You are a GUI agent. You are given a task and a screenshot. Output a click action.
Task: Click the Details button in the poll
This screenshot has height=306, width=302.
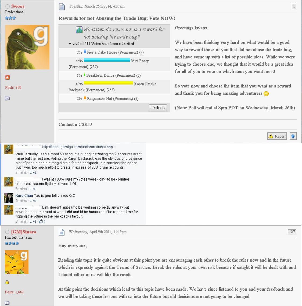[x=158, y=108]
